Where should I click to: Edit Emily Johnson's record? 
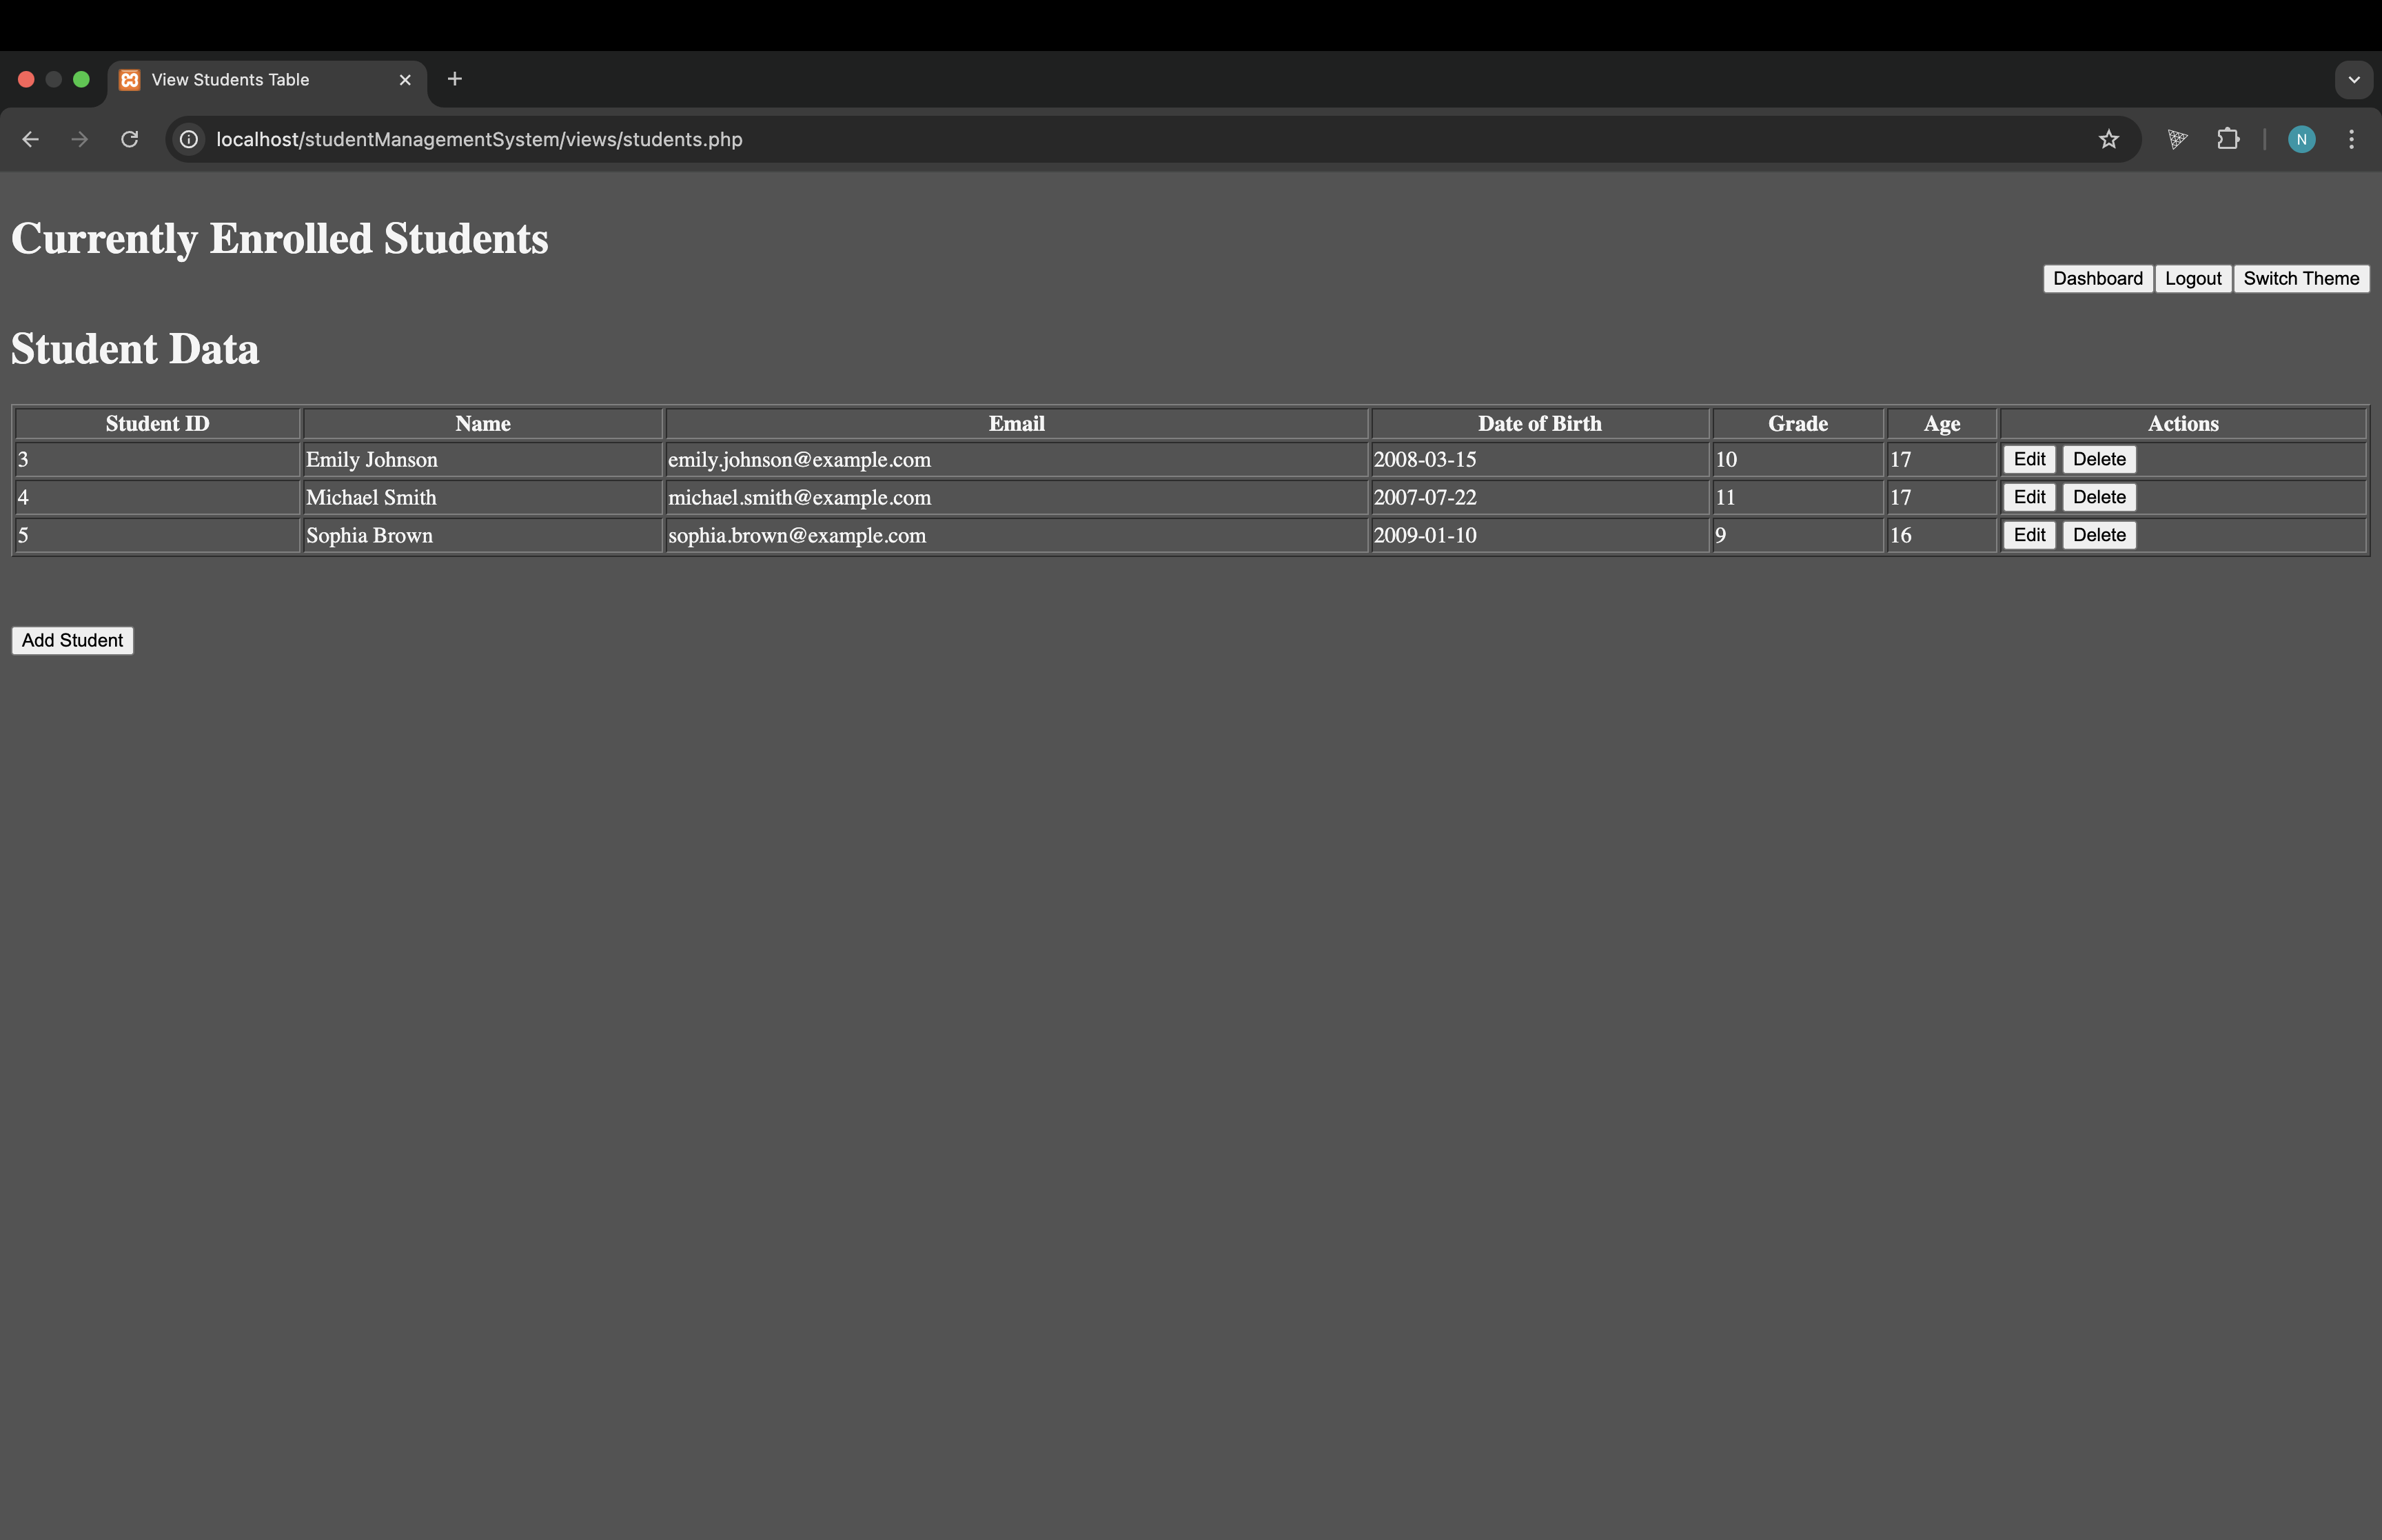pos(2028,459)
